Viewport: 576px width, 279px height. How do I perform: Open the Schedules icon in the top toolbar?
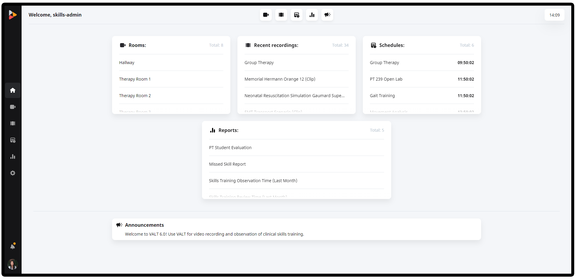point(296,15)
